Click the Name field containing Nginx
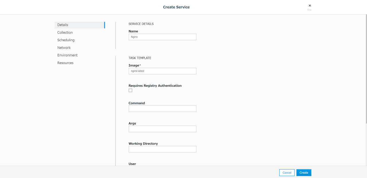367x178 pixels. (x=163, y=37)
